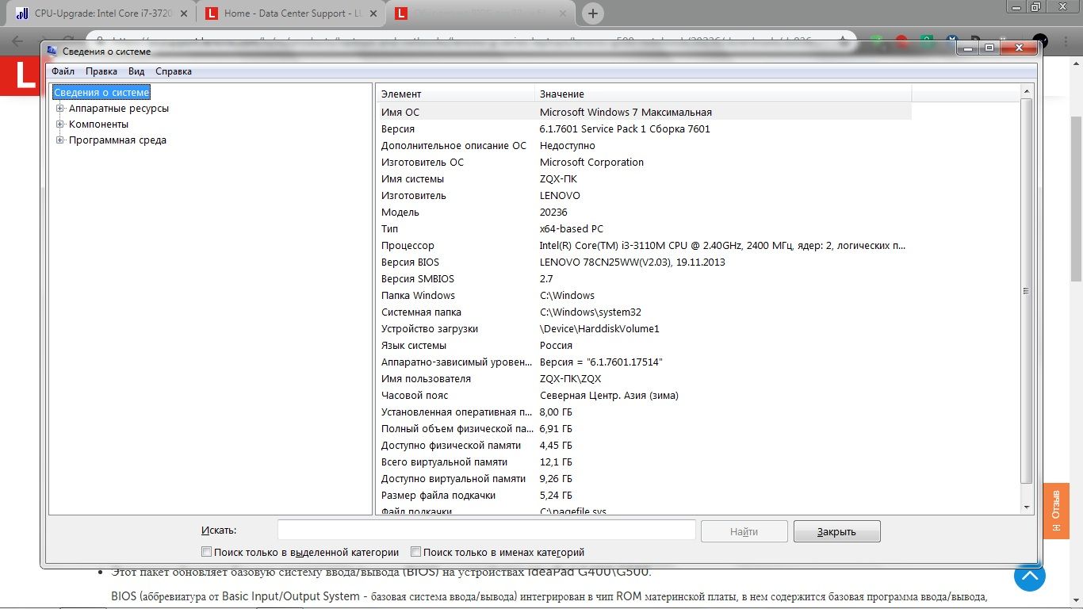Click the C:\Windows\system32 value
The width and height of the screenshot is (1083, 609).
coord(590,312)
